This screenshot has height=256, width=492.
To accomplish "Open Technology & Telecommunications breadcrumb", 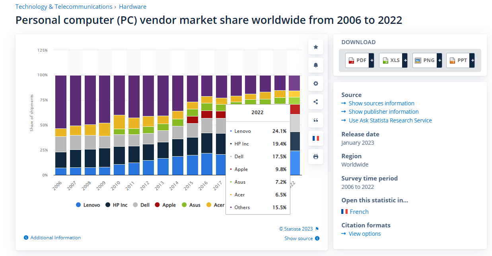I will (64, 7).
